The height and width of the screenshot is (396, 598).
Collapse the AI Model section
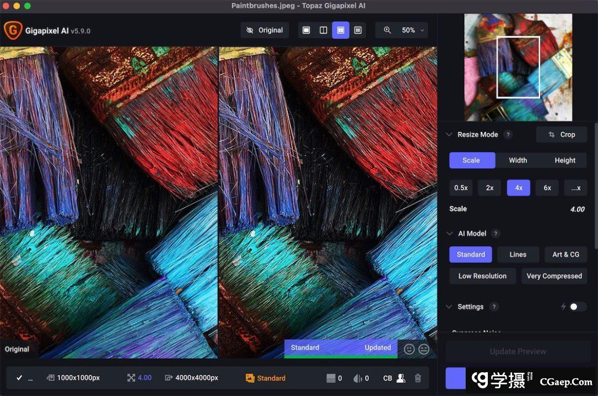[450, 234]
